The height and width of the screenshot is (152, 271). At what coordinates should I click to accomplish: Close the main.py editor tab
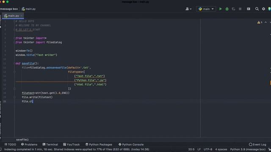pyautogui.click(x=22, y=16)
